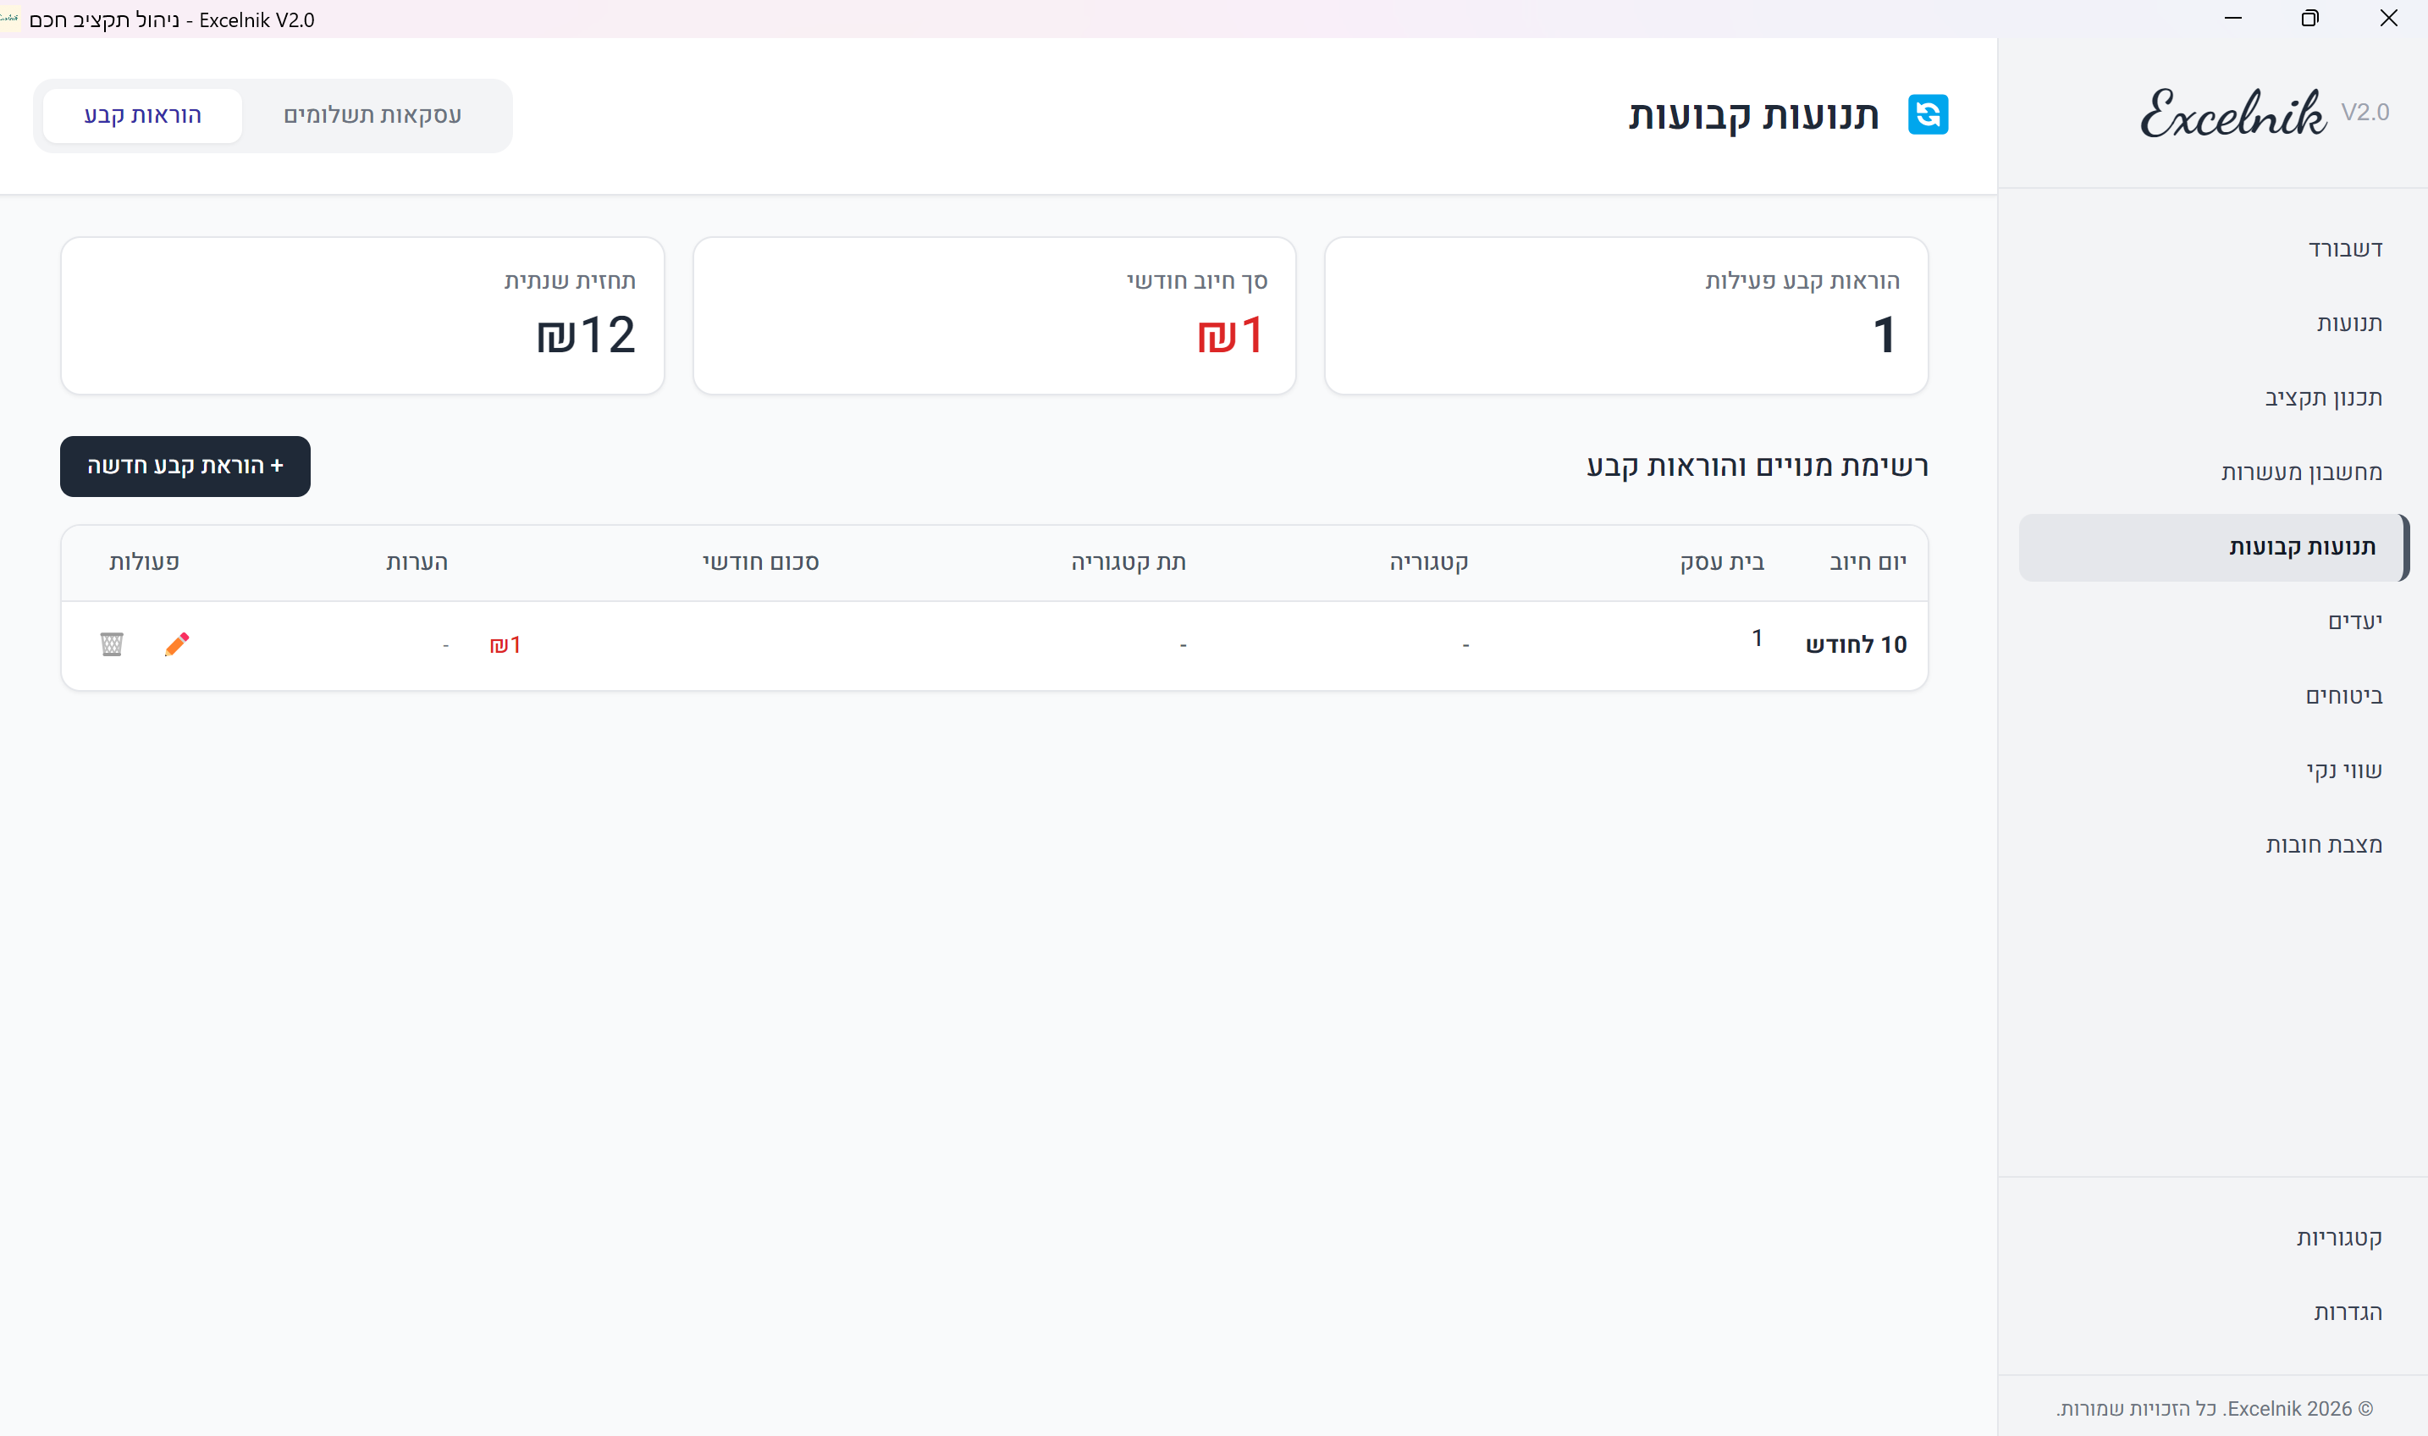This screenshot has height=1436, width=2428.
Task: Open קטגוריות in the sidebar
Action: tap(2338, 1239)
